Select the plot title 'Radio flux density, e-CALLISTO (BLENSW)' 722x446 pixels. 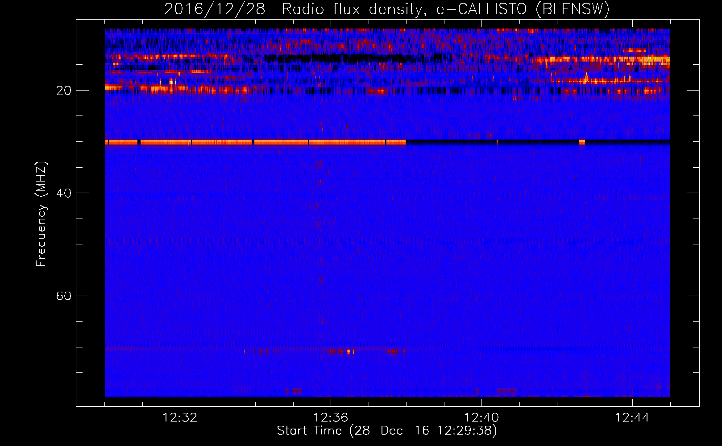coord(445,9)
